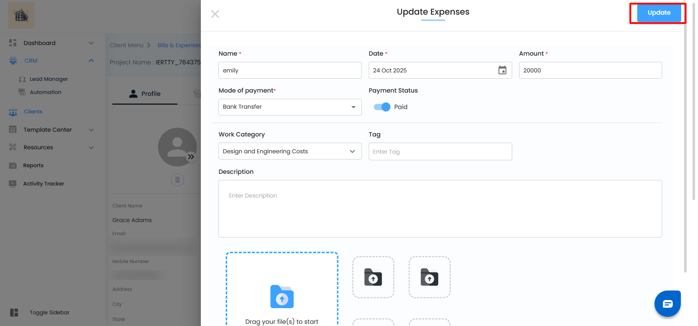Expand the Template Center submenu

(91, 130)
